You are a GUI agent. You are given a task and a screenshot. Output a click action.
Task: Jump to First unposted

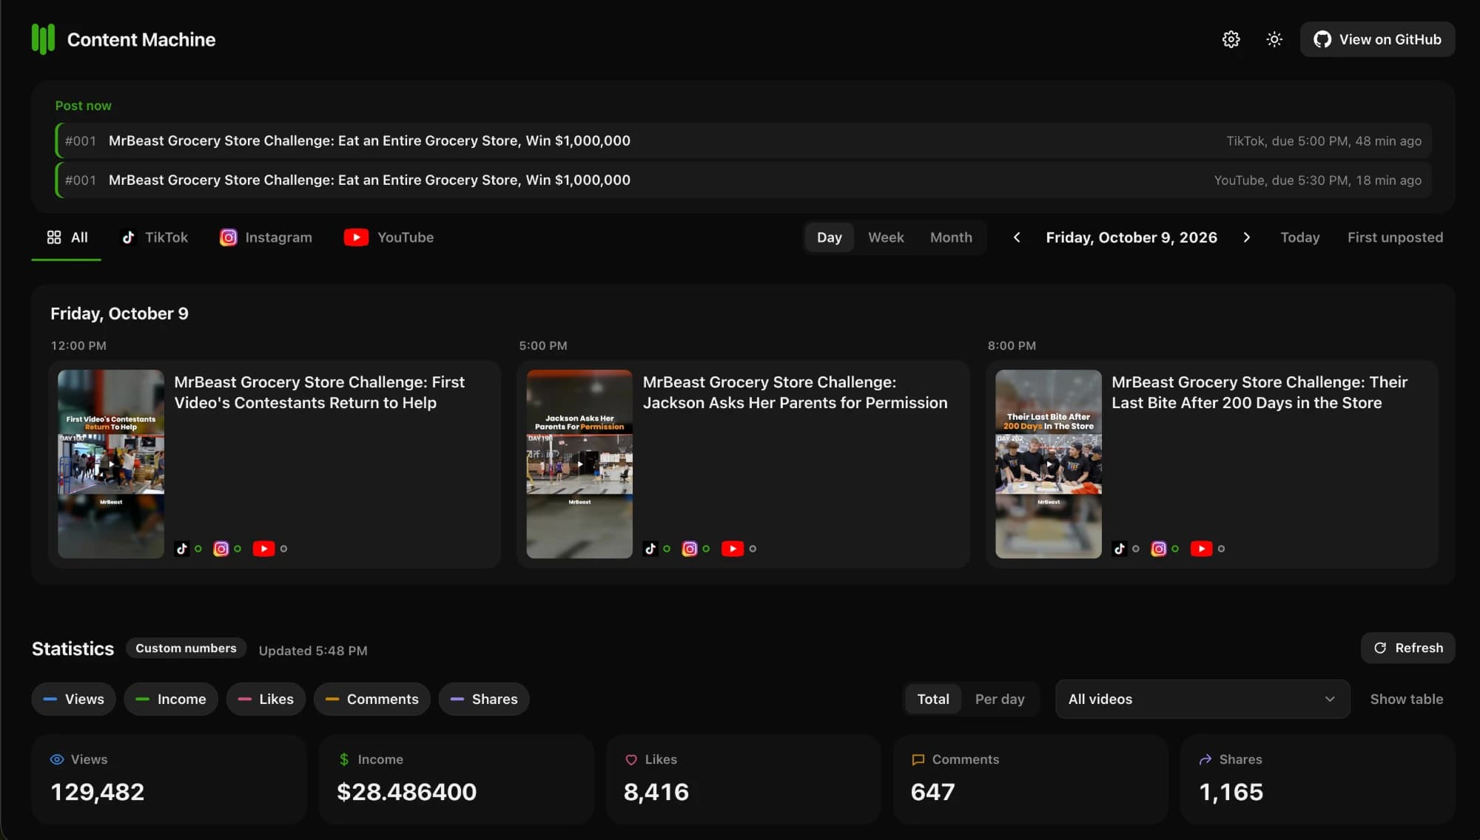click(x=1395, y=237)
